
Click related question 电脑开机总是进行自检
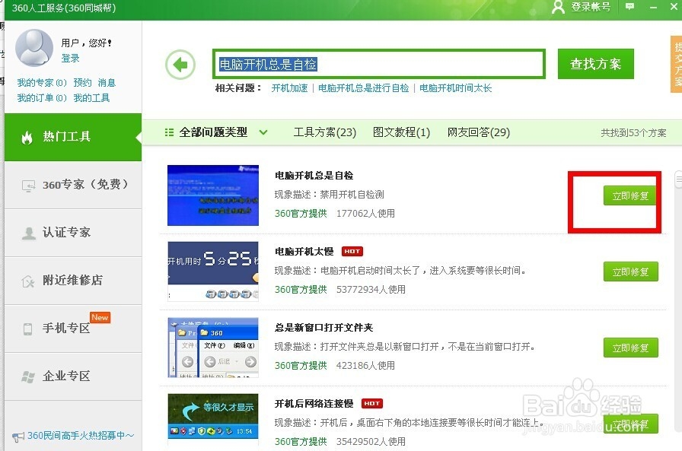coord(364,88)
